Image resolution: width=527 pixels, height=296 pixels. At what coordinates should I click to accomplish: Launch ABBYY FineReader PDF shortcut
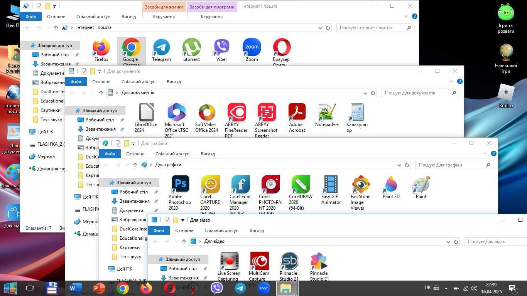click(236, 120)
